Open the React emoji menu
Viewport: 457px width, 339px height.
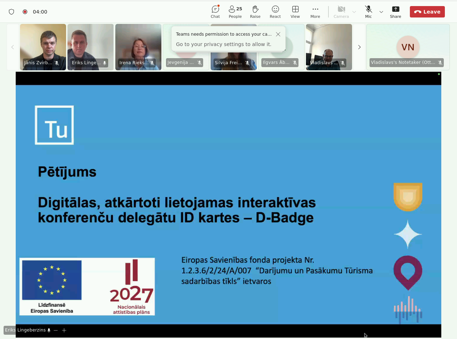tap(275, 12)
